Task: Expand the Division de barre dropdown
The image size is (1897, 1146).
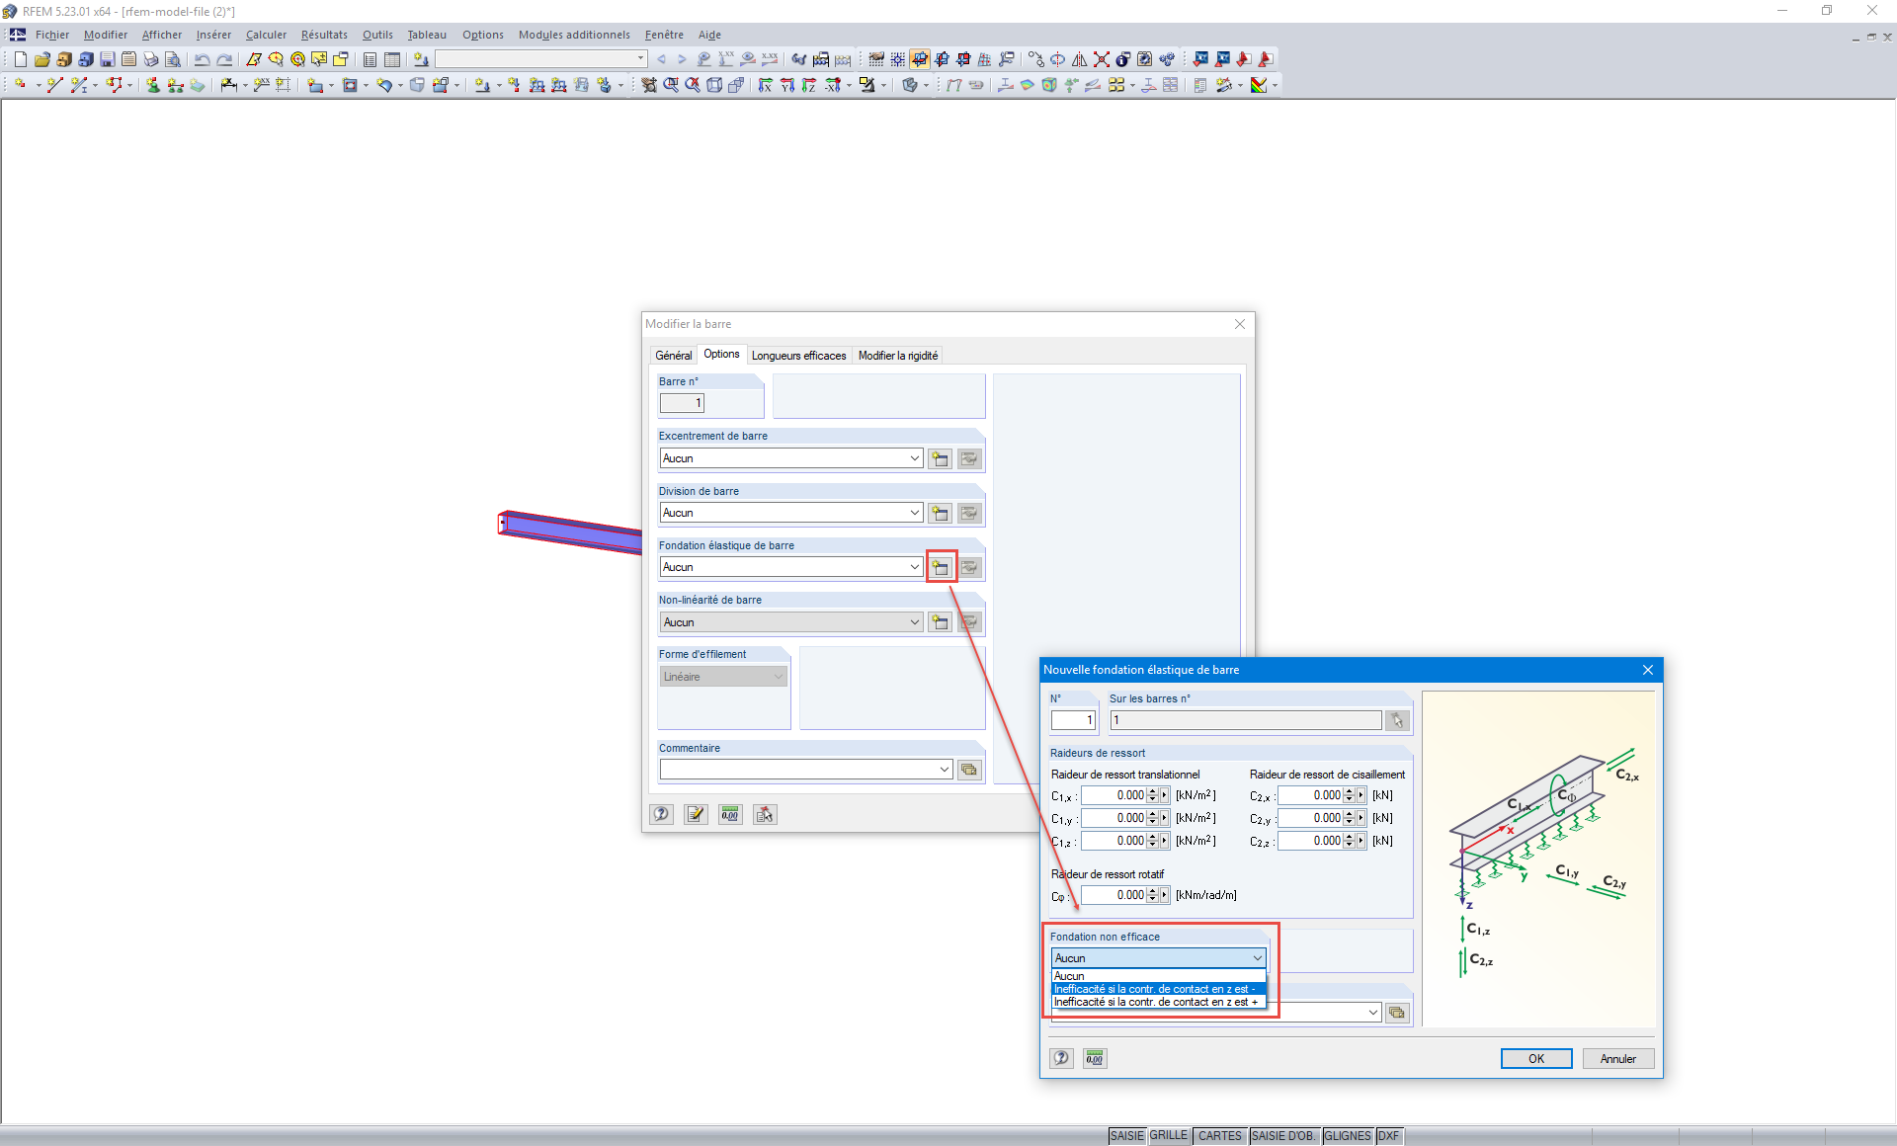Action: pyautogui.click(x=915, y=513)
